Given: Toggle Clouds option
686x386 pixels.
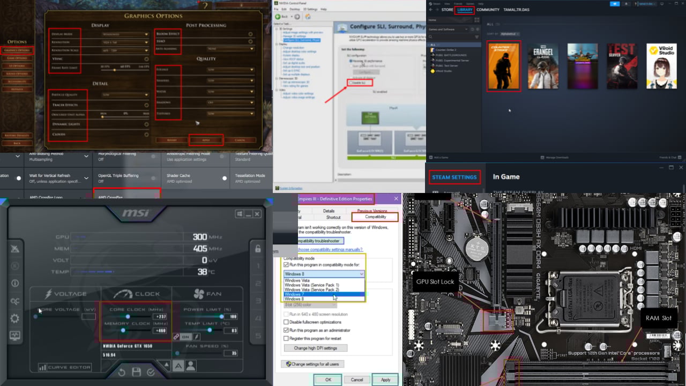Looking at the screenshot, I should pos(146,134).
